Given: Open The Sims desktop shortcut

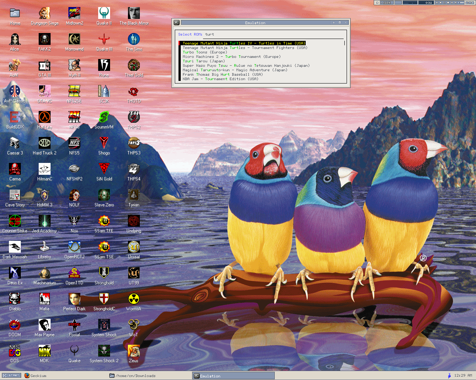Looking at the screenshot, I should 134,42.
